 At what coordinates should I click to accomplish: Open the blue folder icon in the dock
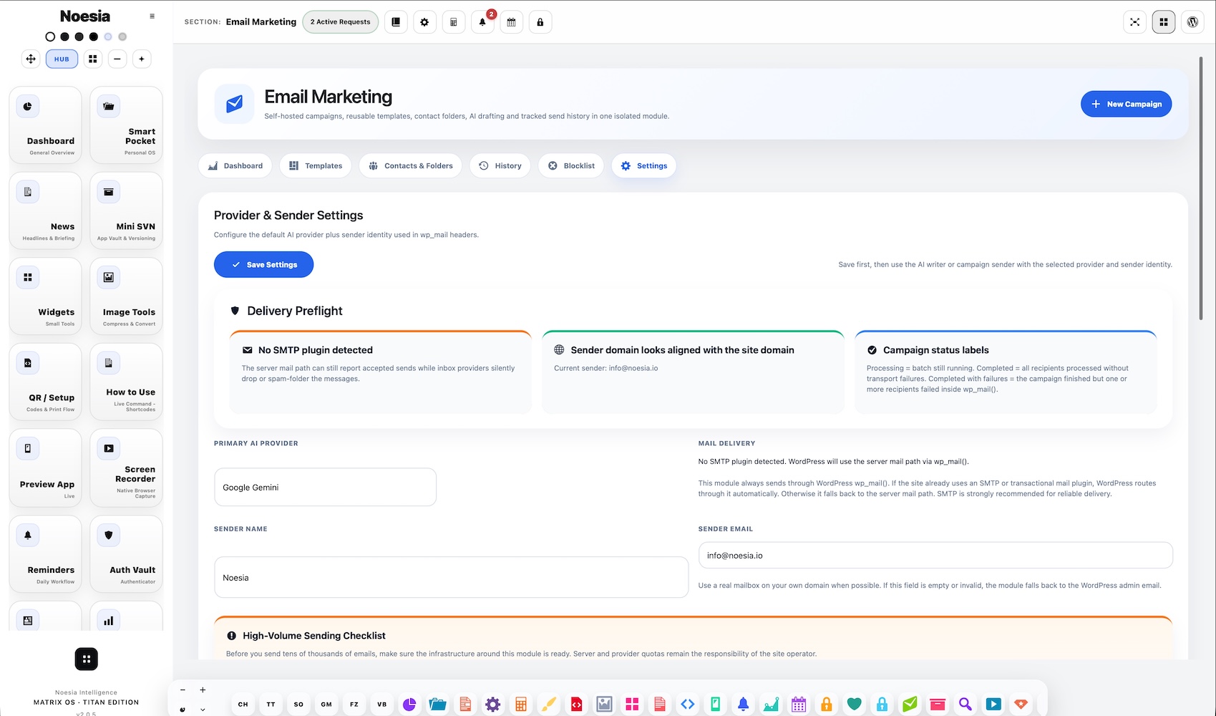437,705
